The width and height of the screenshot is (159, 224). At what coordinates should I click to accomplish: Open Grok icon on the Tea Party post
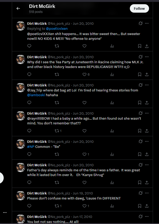point(141,57)
